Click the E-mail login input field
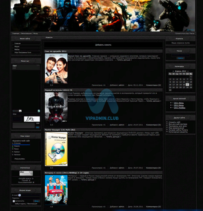Viewport: 203px width, 211px height. coord(30,195)
